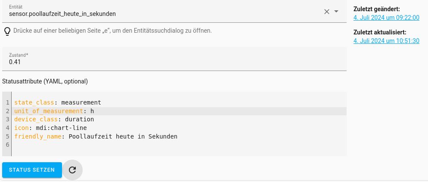
Task: Click line number 6 in the editor gutter
Action: coord(7,145)
